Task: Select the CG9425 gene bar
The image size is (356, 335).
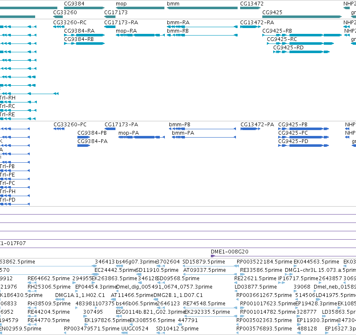Action: [x=302, y=17]
